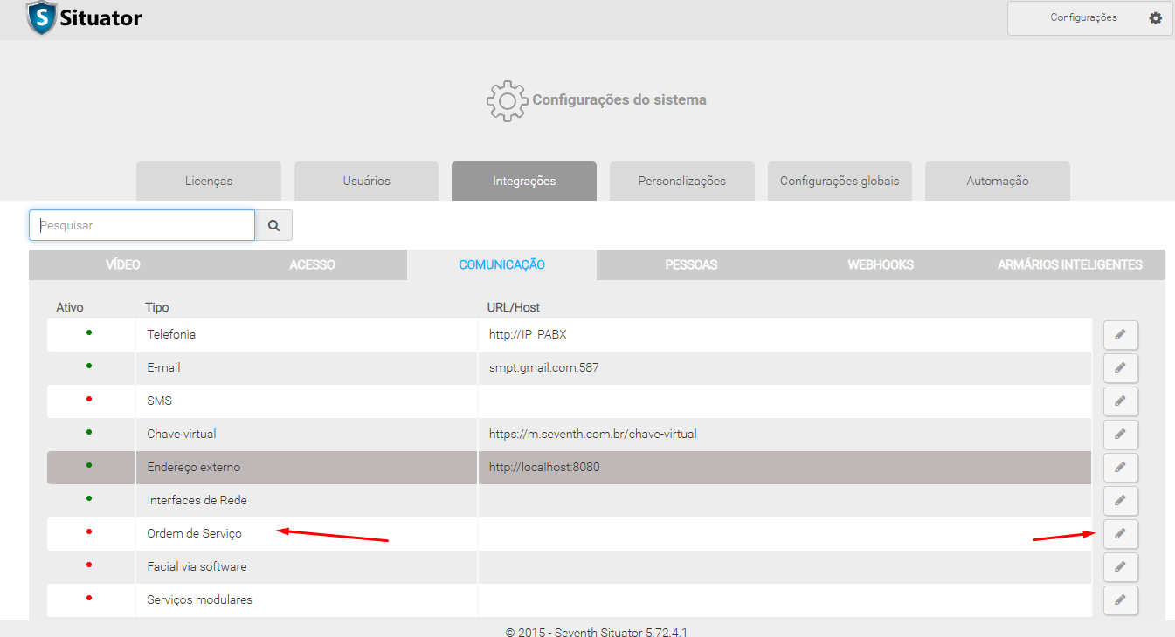Edit the Chave virtual integration
This screenshot has height=637, width=1175.
click(x=1120, y=435)
